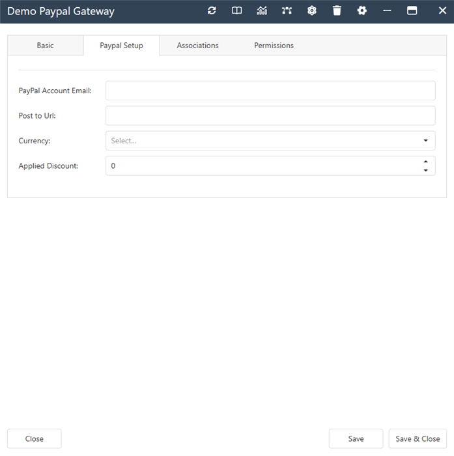The image size is (454, 456).
Task: Click the trash delete icon
Action: coord(337,11)
